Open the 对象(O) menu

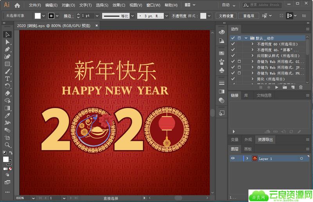click(x=68, y=5)
